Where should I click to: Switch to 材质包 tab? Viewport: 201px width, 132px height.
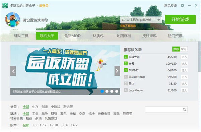tap(98, 36)
